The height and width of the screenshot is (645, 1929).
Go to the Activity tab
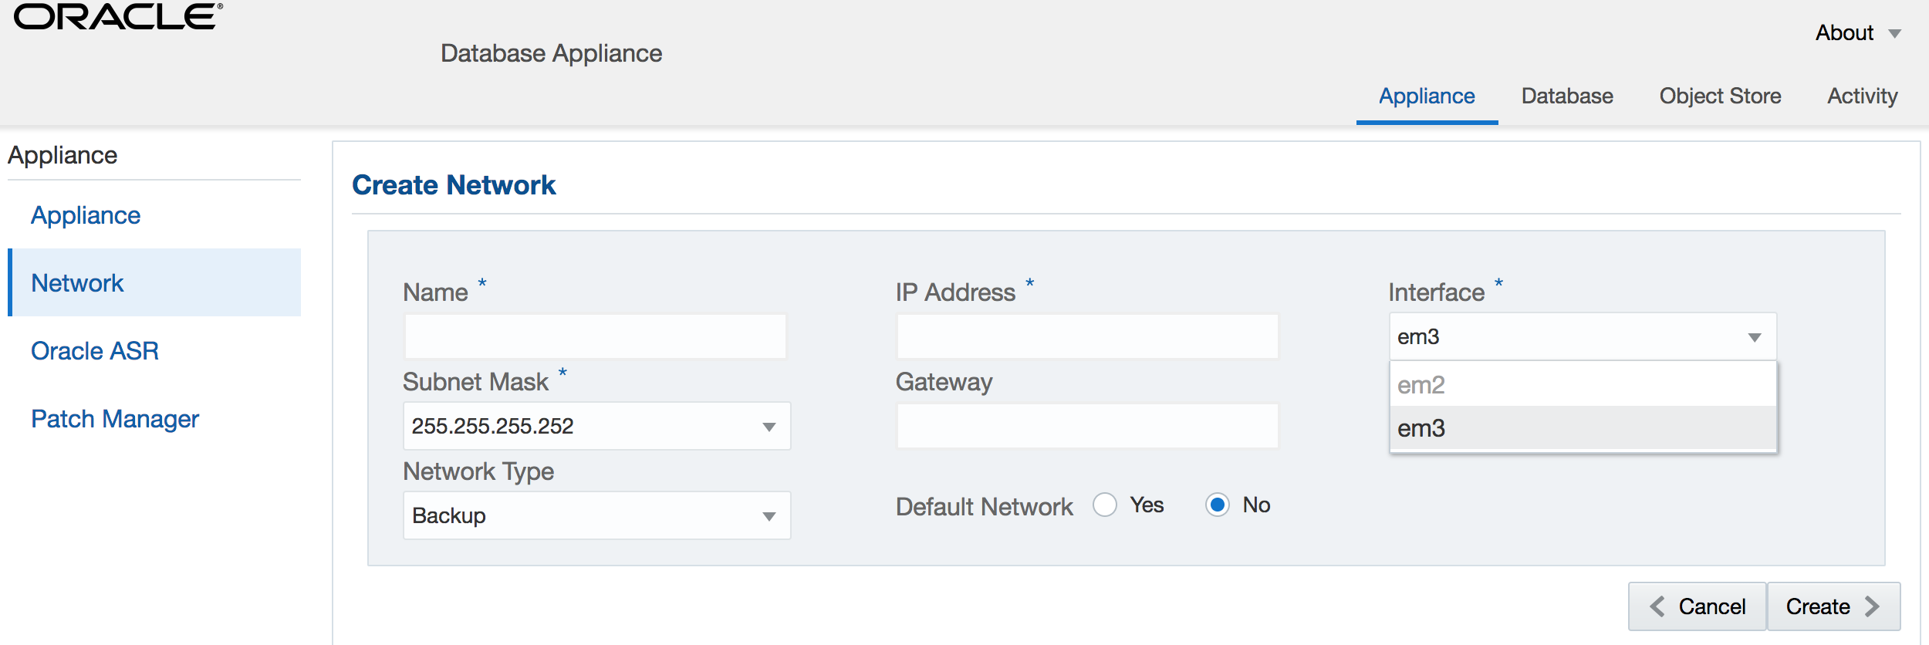click(x=1862, y=96)
